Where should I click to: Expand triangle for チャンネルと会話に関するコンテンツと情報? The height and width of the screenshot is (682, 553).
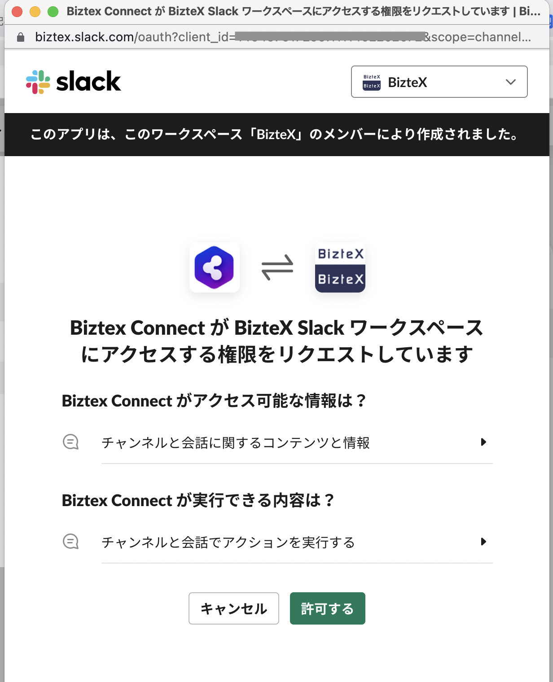483,442
